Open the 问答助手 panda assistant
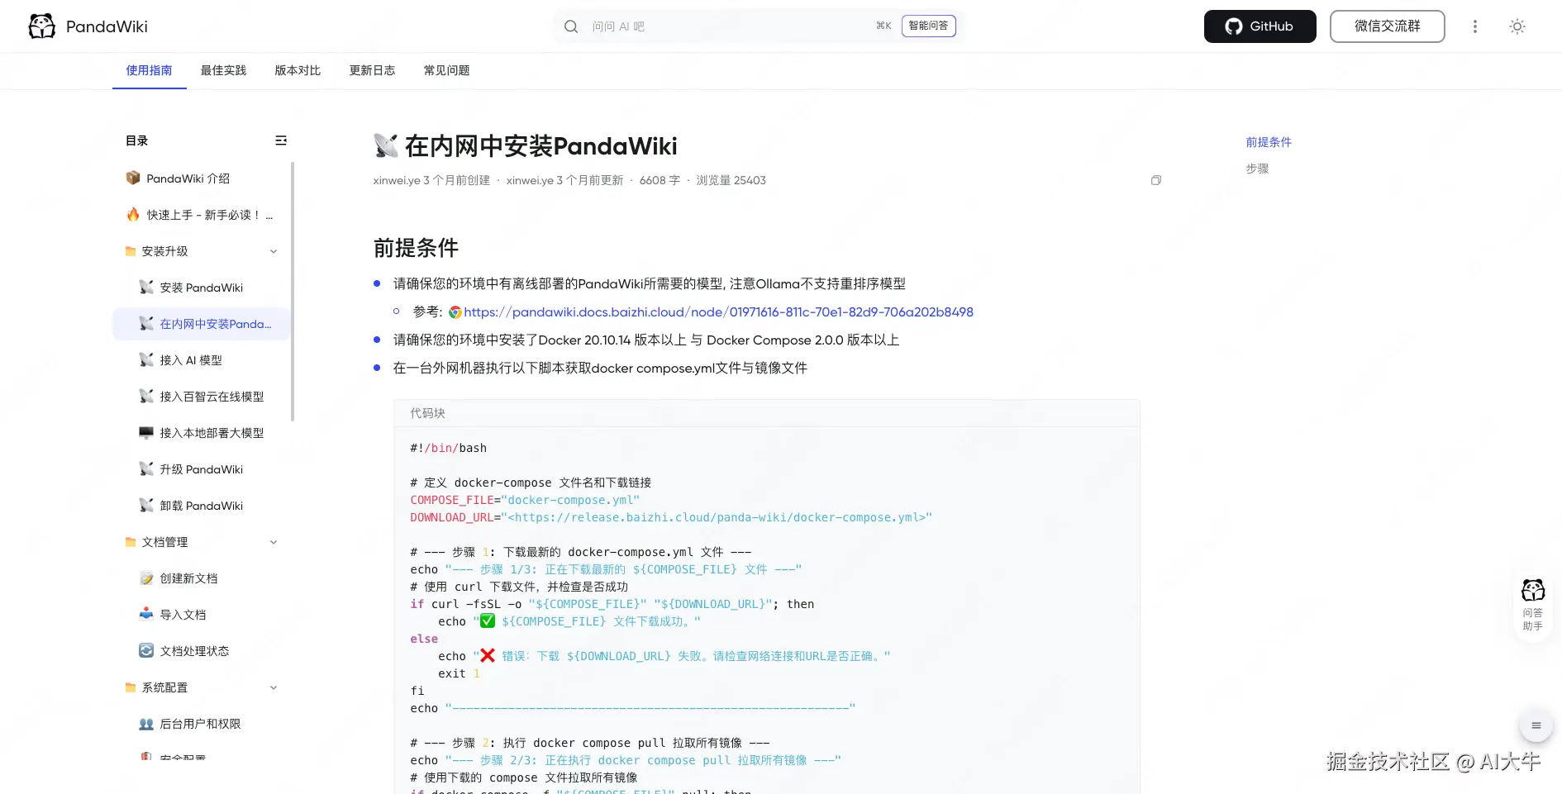 (1533, 605)
